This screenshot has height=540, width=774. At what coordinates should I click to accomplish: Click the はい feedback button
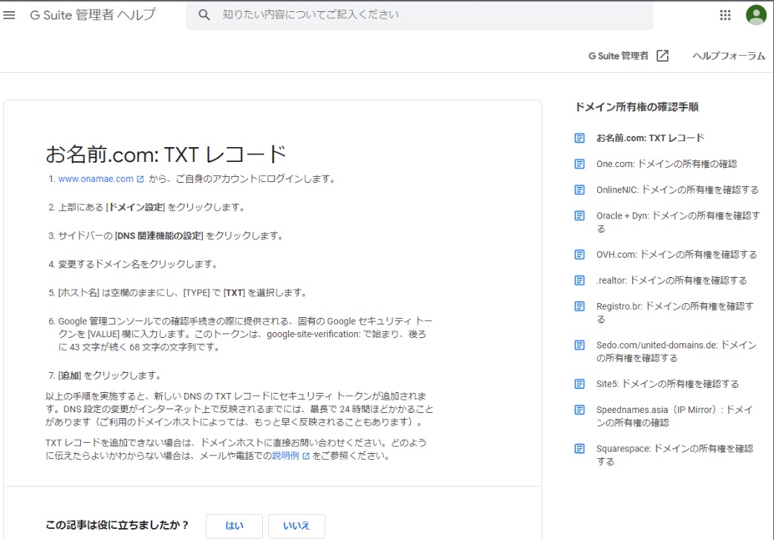(x=234, y=525)
